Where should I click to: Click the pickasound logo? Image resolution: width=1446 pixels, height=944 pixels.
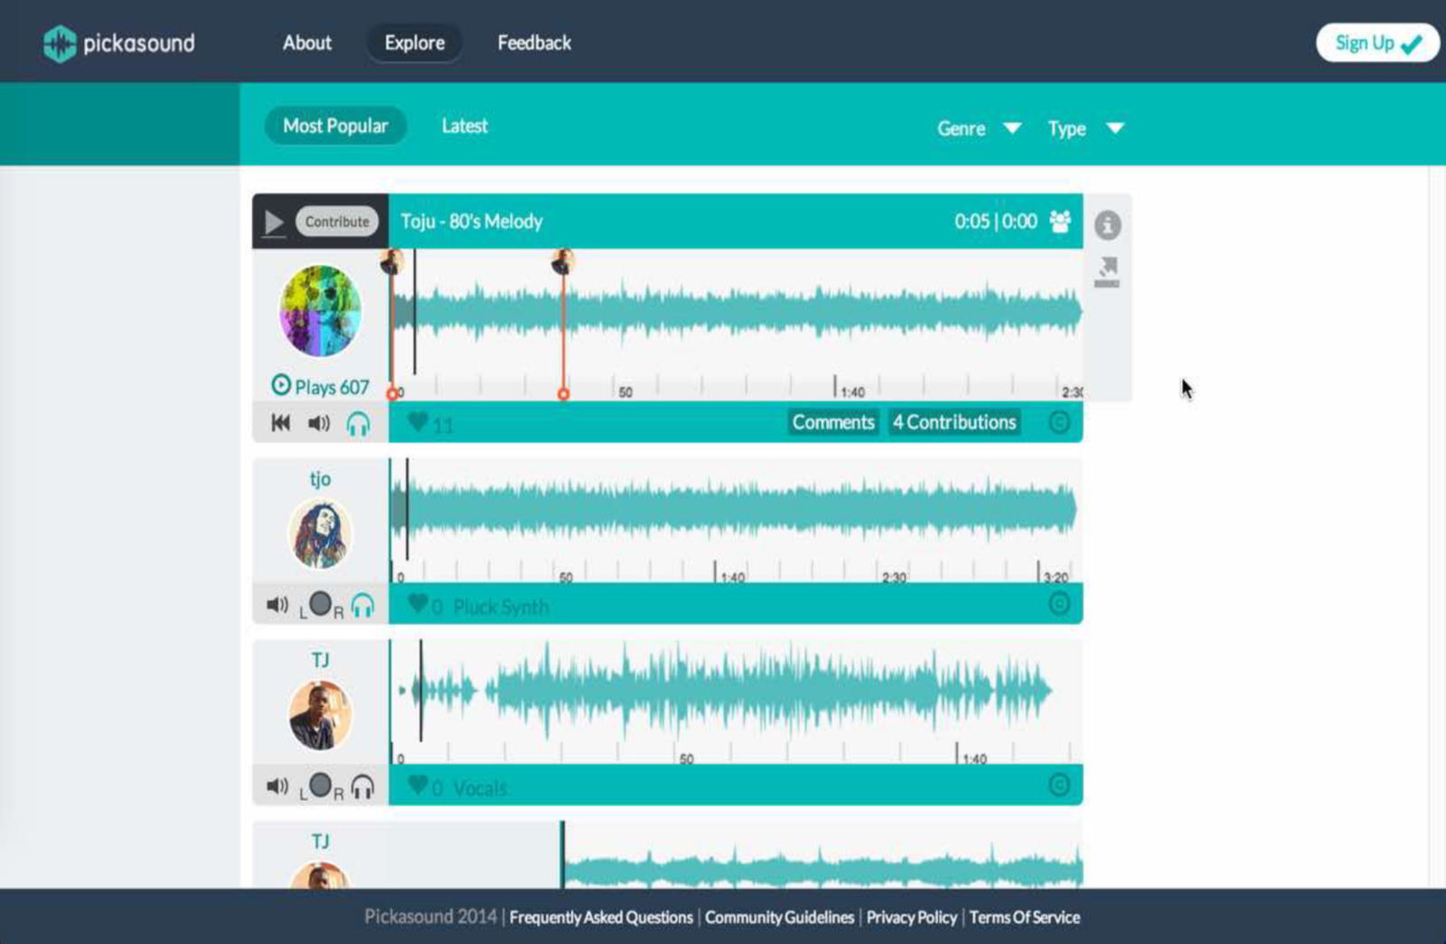click(119, 43)
